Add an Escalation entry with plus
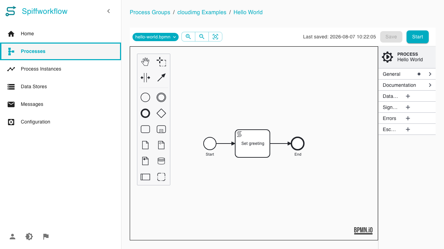 408,129
